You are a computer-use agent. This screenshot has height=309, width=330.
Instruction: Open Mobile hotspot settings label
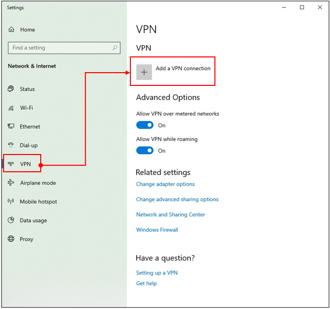[x=39, y=202]
